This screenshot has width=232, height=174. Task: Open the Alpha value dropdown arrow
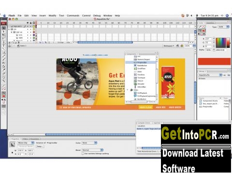[214, 50]
